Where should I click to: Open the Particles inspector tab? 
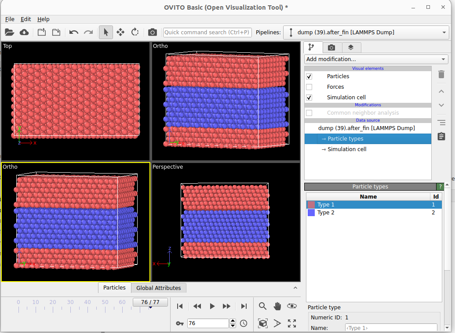pyautogui.click(x=114, y=287)
